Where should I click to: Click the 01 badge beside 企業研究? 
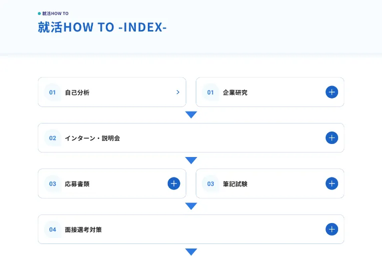[x=210, y=92]
